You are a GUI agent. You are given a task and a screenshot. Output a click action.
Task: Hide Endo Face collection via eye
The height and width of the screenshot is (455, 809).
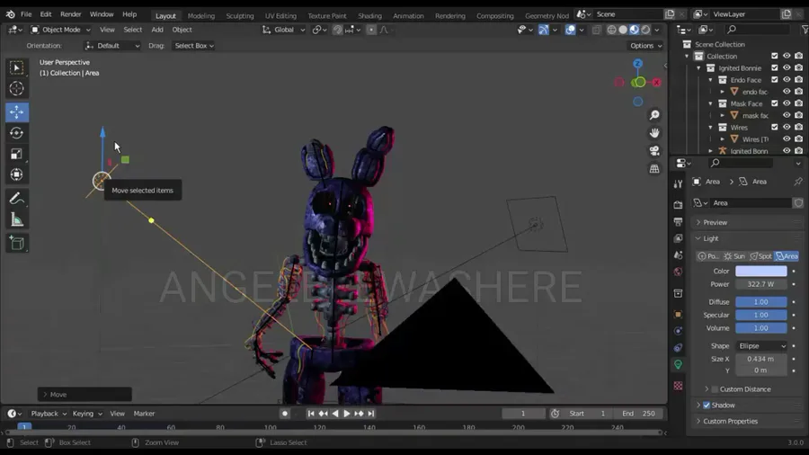[787, 79]
